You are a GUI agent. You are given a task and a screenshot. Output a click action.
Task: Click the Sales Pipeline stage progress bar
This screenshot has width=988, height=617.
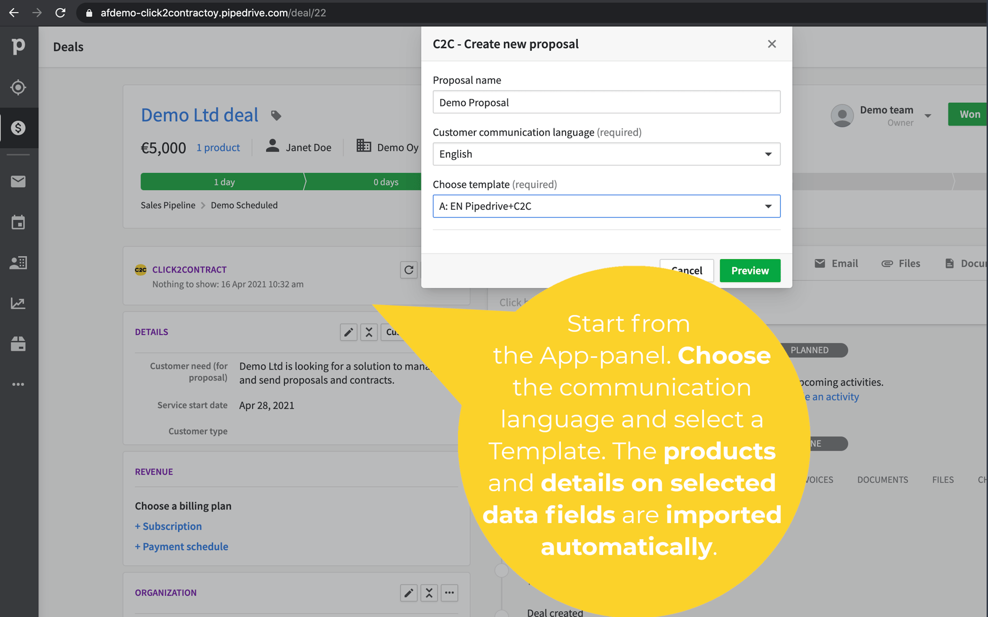pyautogui.click(x=224, y=182)
